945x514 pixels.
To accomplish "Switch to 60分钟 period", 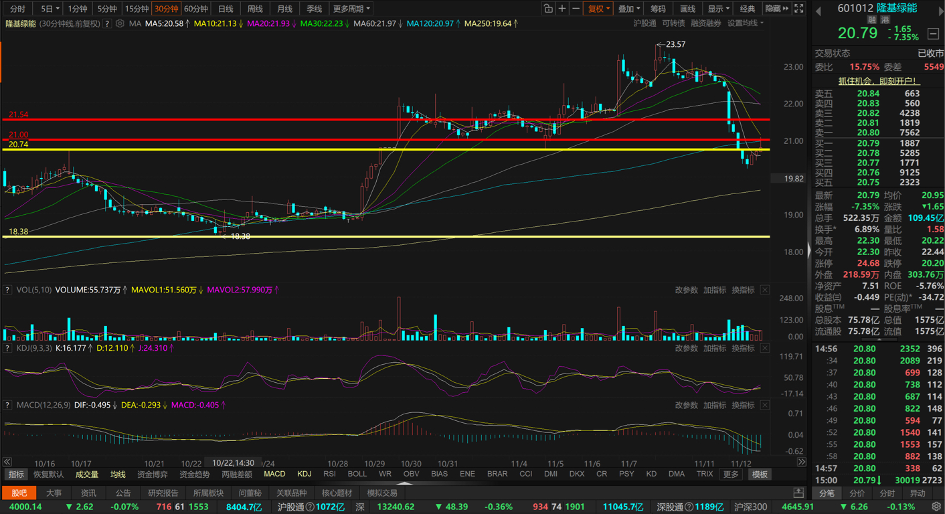I will pyautogui.click(x=195, y=9).
